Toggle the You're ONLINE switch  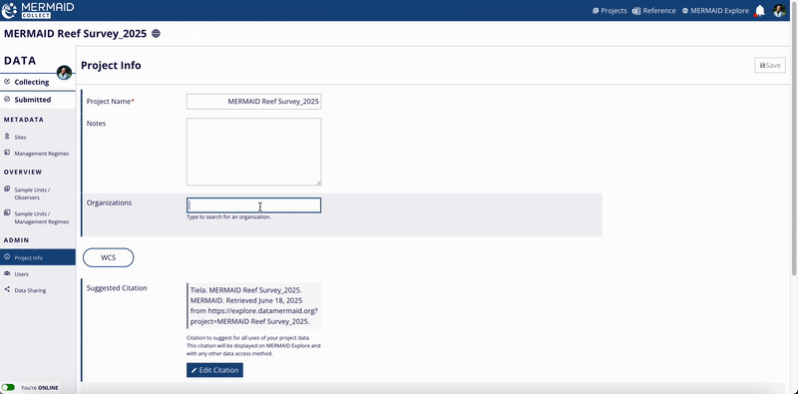tap(8, 387)
